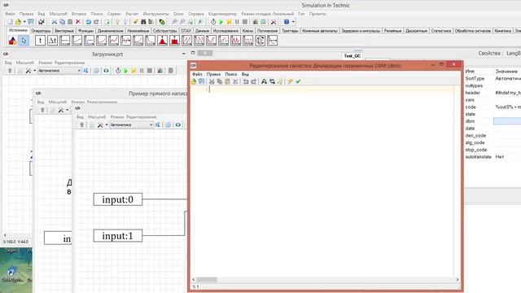Click green checkmark apply icon in editor
Screen dimensions: 521x293
(x=298, y=81)
